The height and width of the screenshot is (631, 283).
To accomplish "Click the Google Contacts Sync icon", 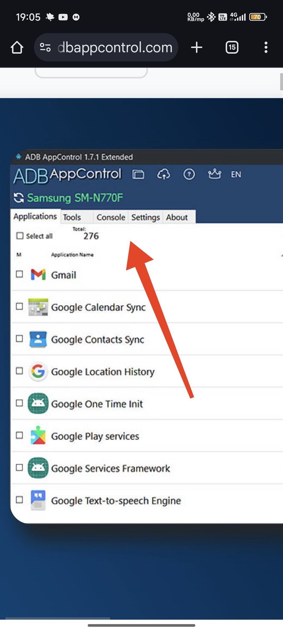I will [x=38, y=339].
